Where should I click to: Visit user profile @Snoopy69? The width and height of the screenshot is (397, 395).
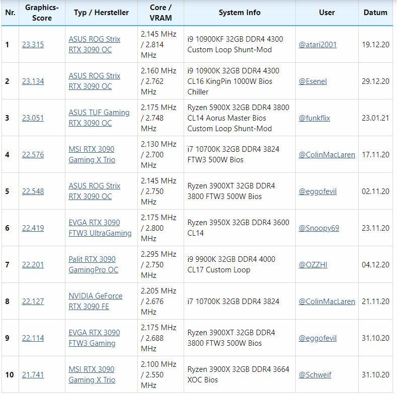[319, 228]
